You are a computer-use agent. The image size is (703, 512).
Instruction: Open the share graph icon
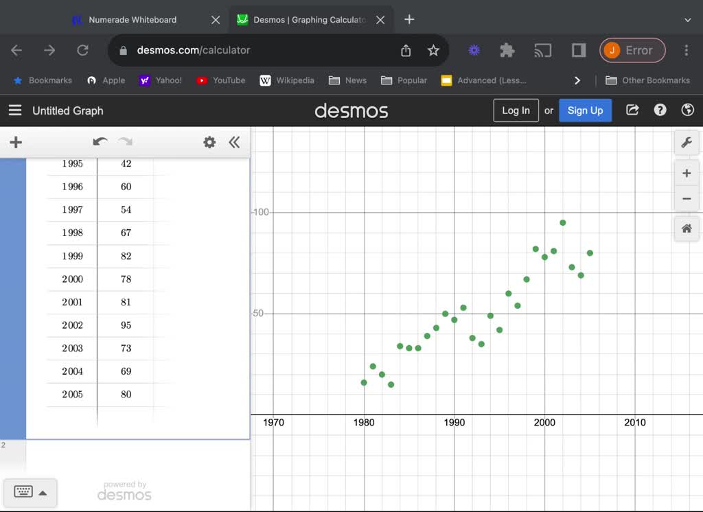632,110
